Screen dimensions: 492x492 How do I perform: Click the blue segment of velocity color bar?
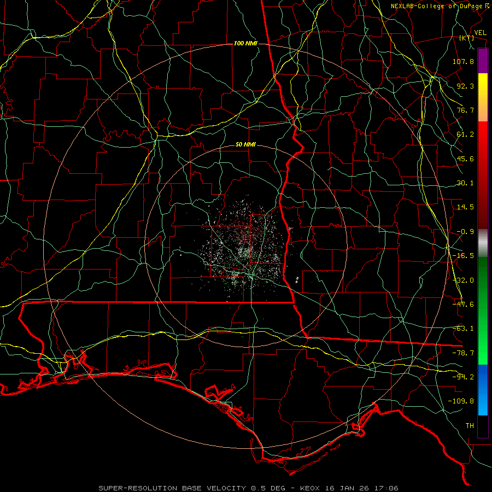click(x=483, y=390)
